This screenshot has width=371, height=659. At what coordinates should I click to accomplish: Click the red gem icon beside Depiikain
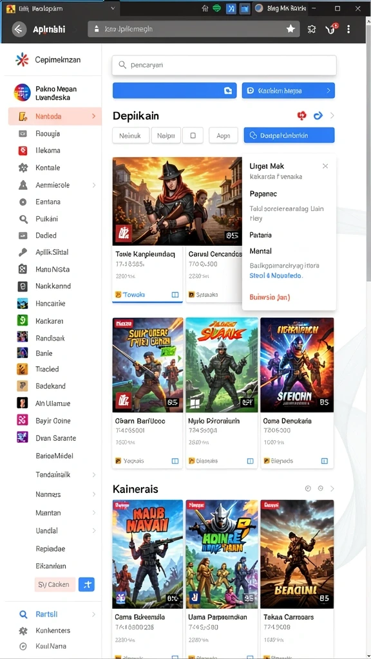tap(301, 115)
